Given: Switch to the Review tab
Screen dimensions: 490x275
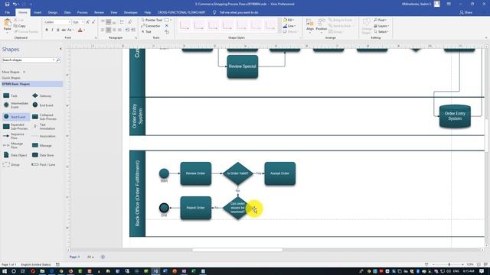Looking at the screenshot, I should (99, 12).
